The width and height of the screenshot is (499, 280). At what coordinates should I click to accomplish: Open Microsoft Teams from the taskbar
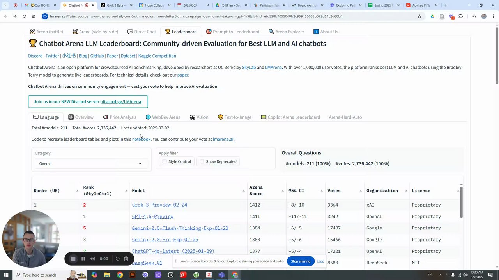(222, 275)
